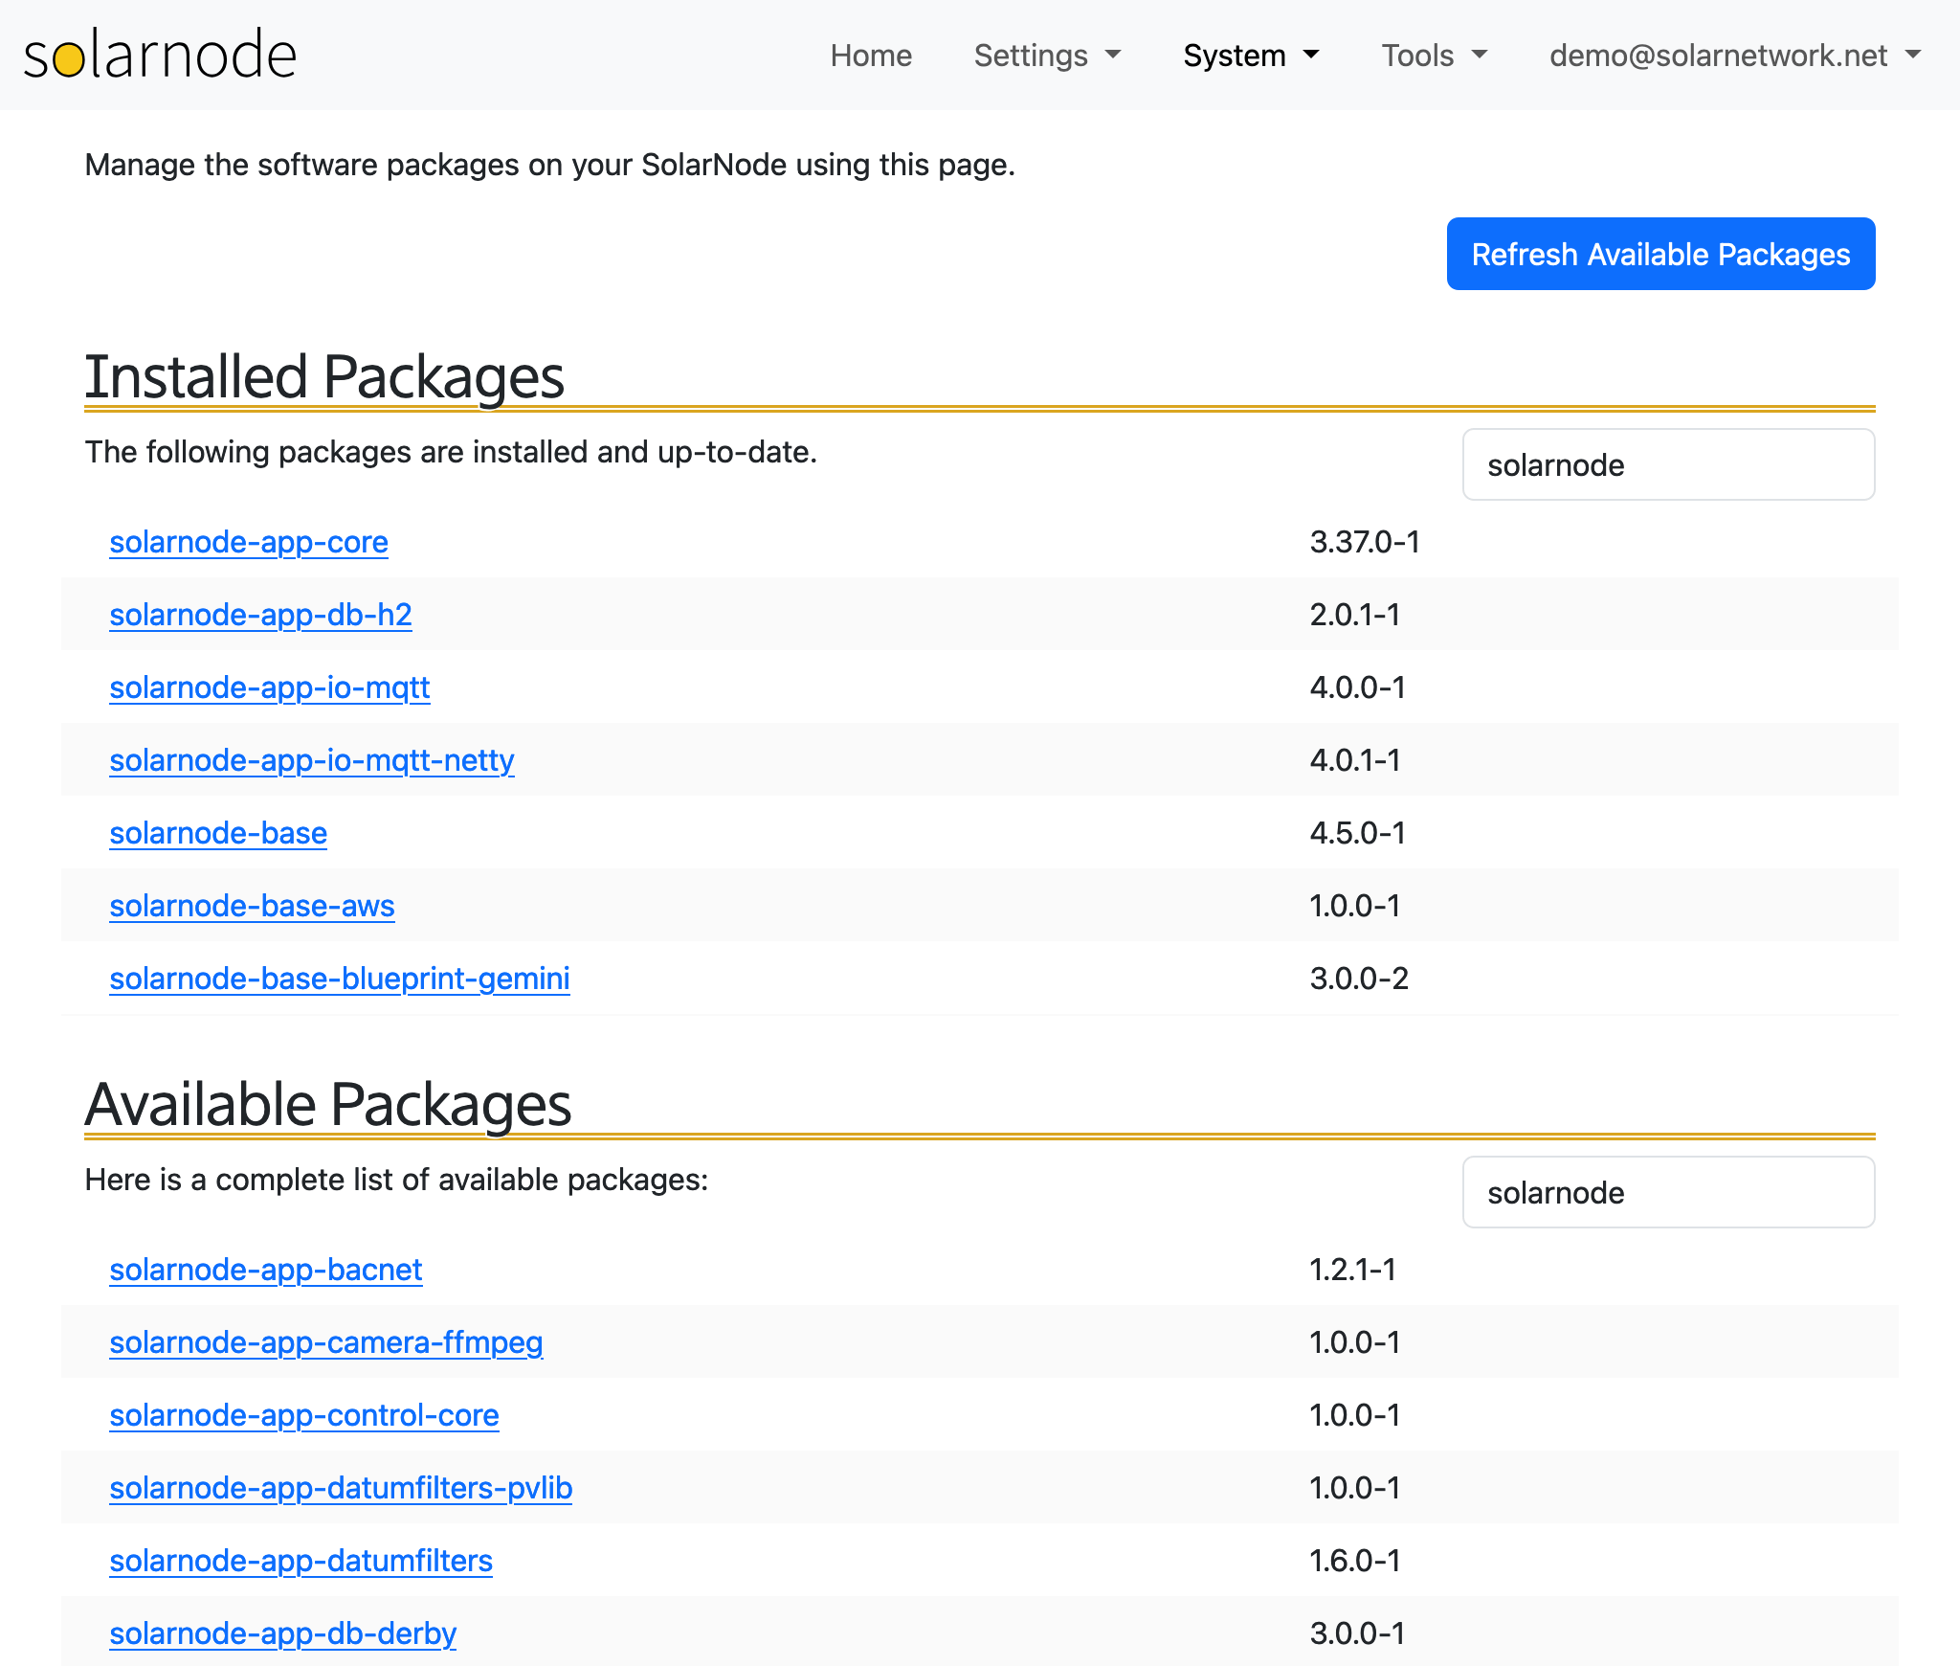The height and width of the screenshot is (1666, 1960).
Task: Click version 4.0.0-1 of solarnode-app-io-mqtt
Action: click(1358, 687)
